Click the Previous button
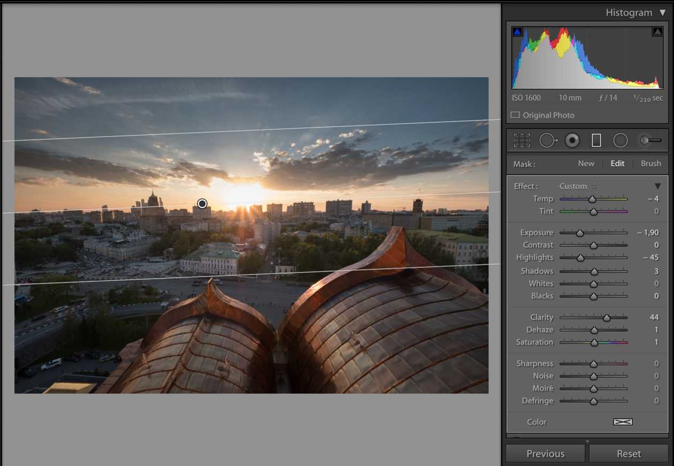The image size is (674, 466). pyautogui.click(x=545, y=454)
